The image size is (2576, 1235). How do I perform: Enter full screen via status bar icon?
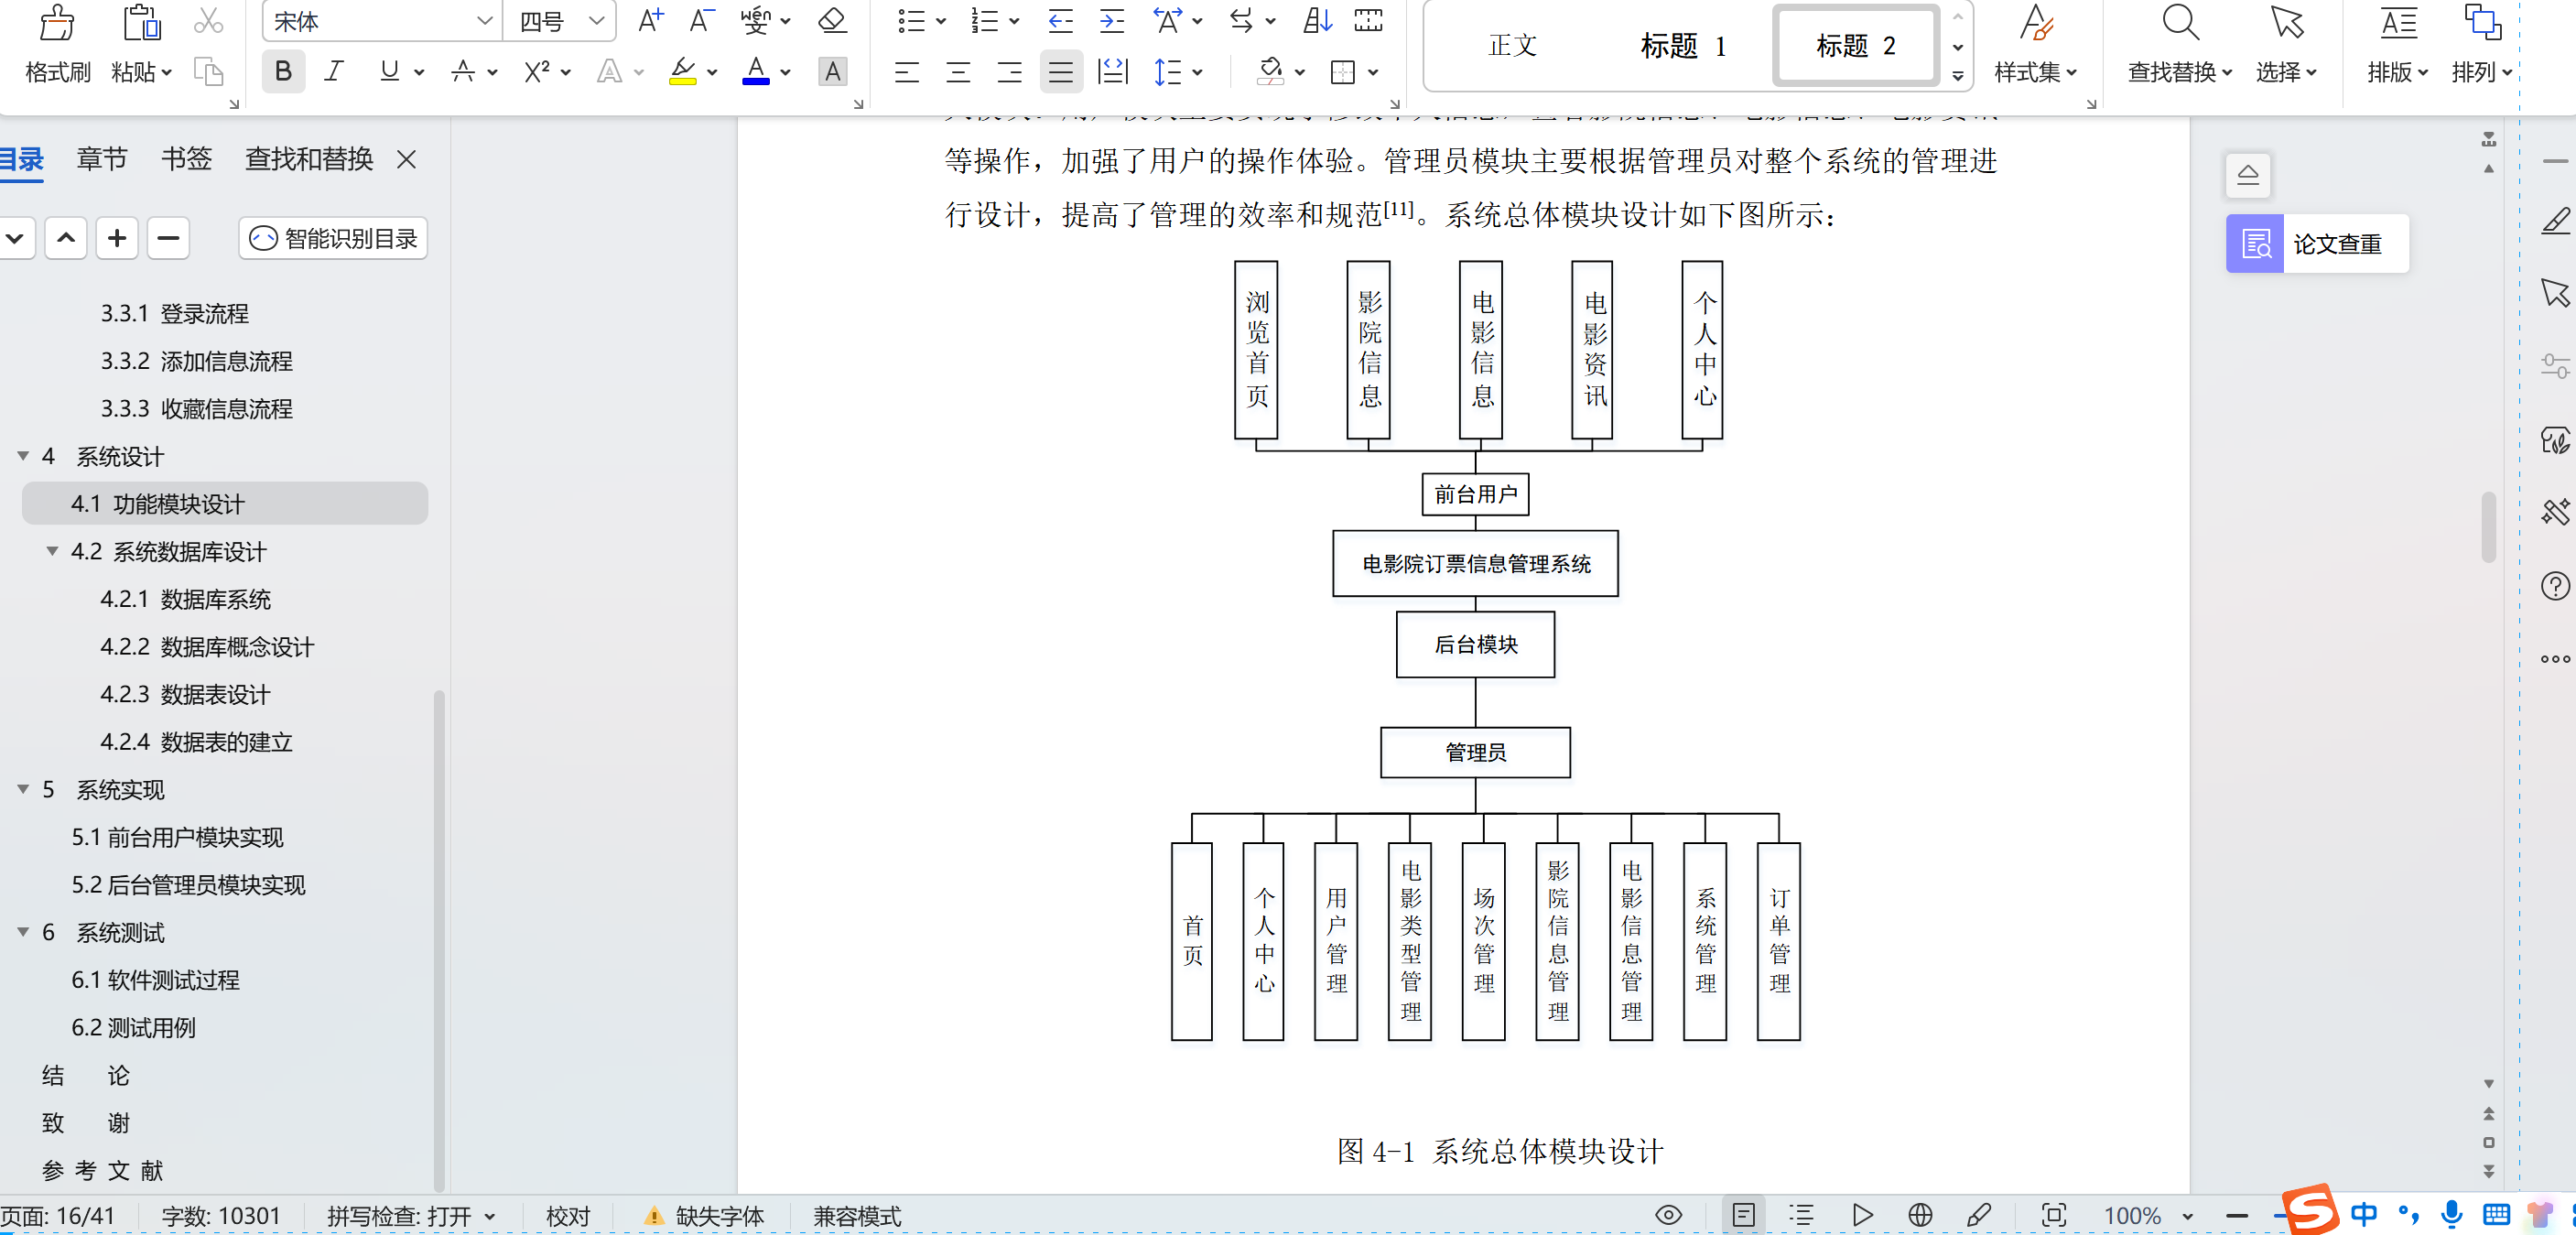(x=2053, y=1215)
